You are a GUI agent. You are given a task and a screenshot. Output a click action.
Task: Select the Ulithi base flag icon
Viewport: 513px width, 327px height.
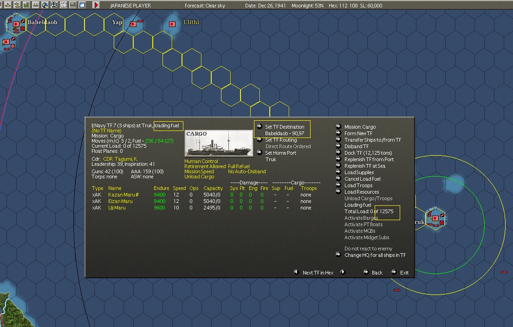(x=172, y=24)
